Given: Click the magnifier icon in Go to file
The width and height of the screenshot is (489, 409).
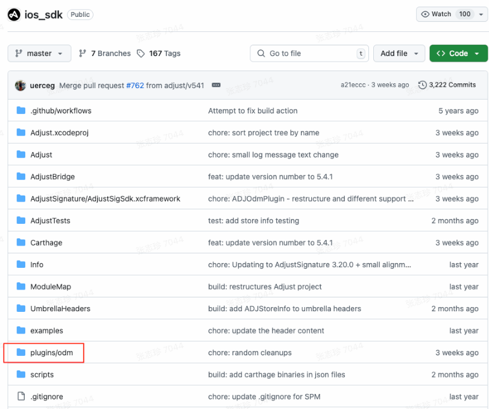Looking at the screenshot, I should 260,53.
